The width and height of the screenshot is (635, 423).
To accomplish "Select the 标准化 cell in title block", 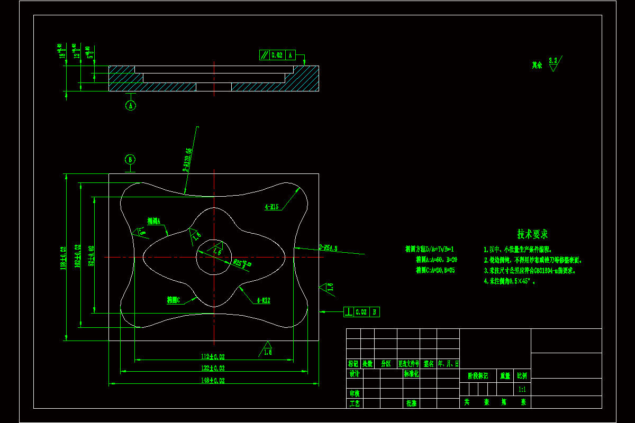I will coord(411,374).
